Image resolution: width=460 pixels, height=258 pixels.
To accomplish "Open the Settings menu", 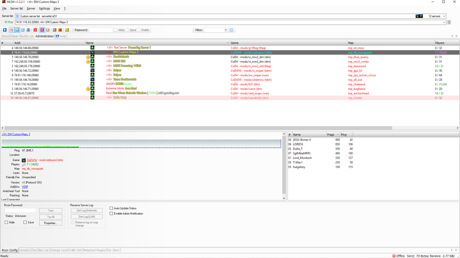I will click(44, 8).
